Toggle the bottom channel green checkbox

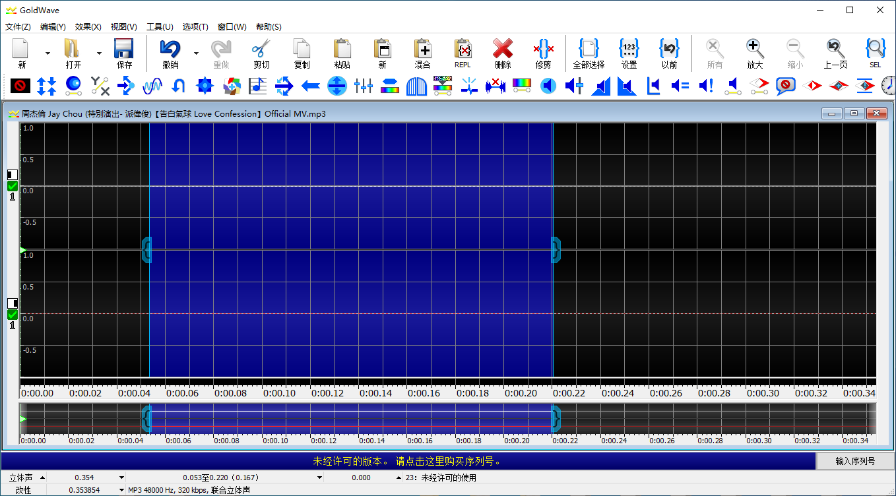[13, 315]
